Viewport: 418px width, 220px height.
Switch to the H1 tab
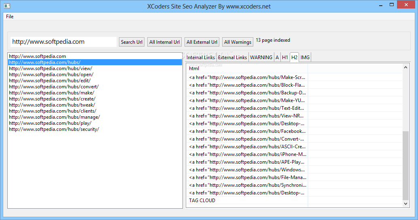(285, 58)
